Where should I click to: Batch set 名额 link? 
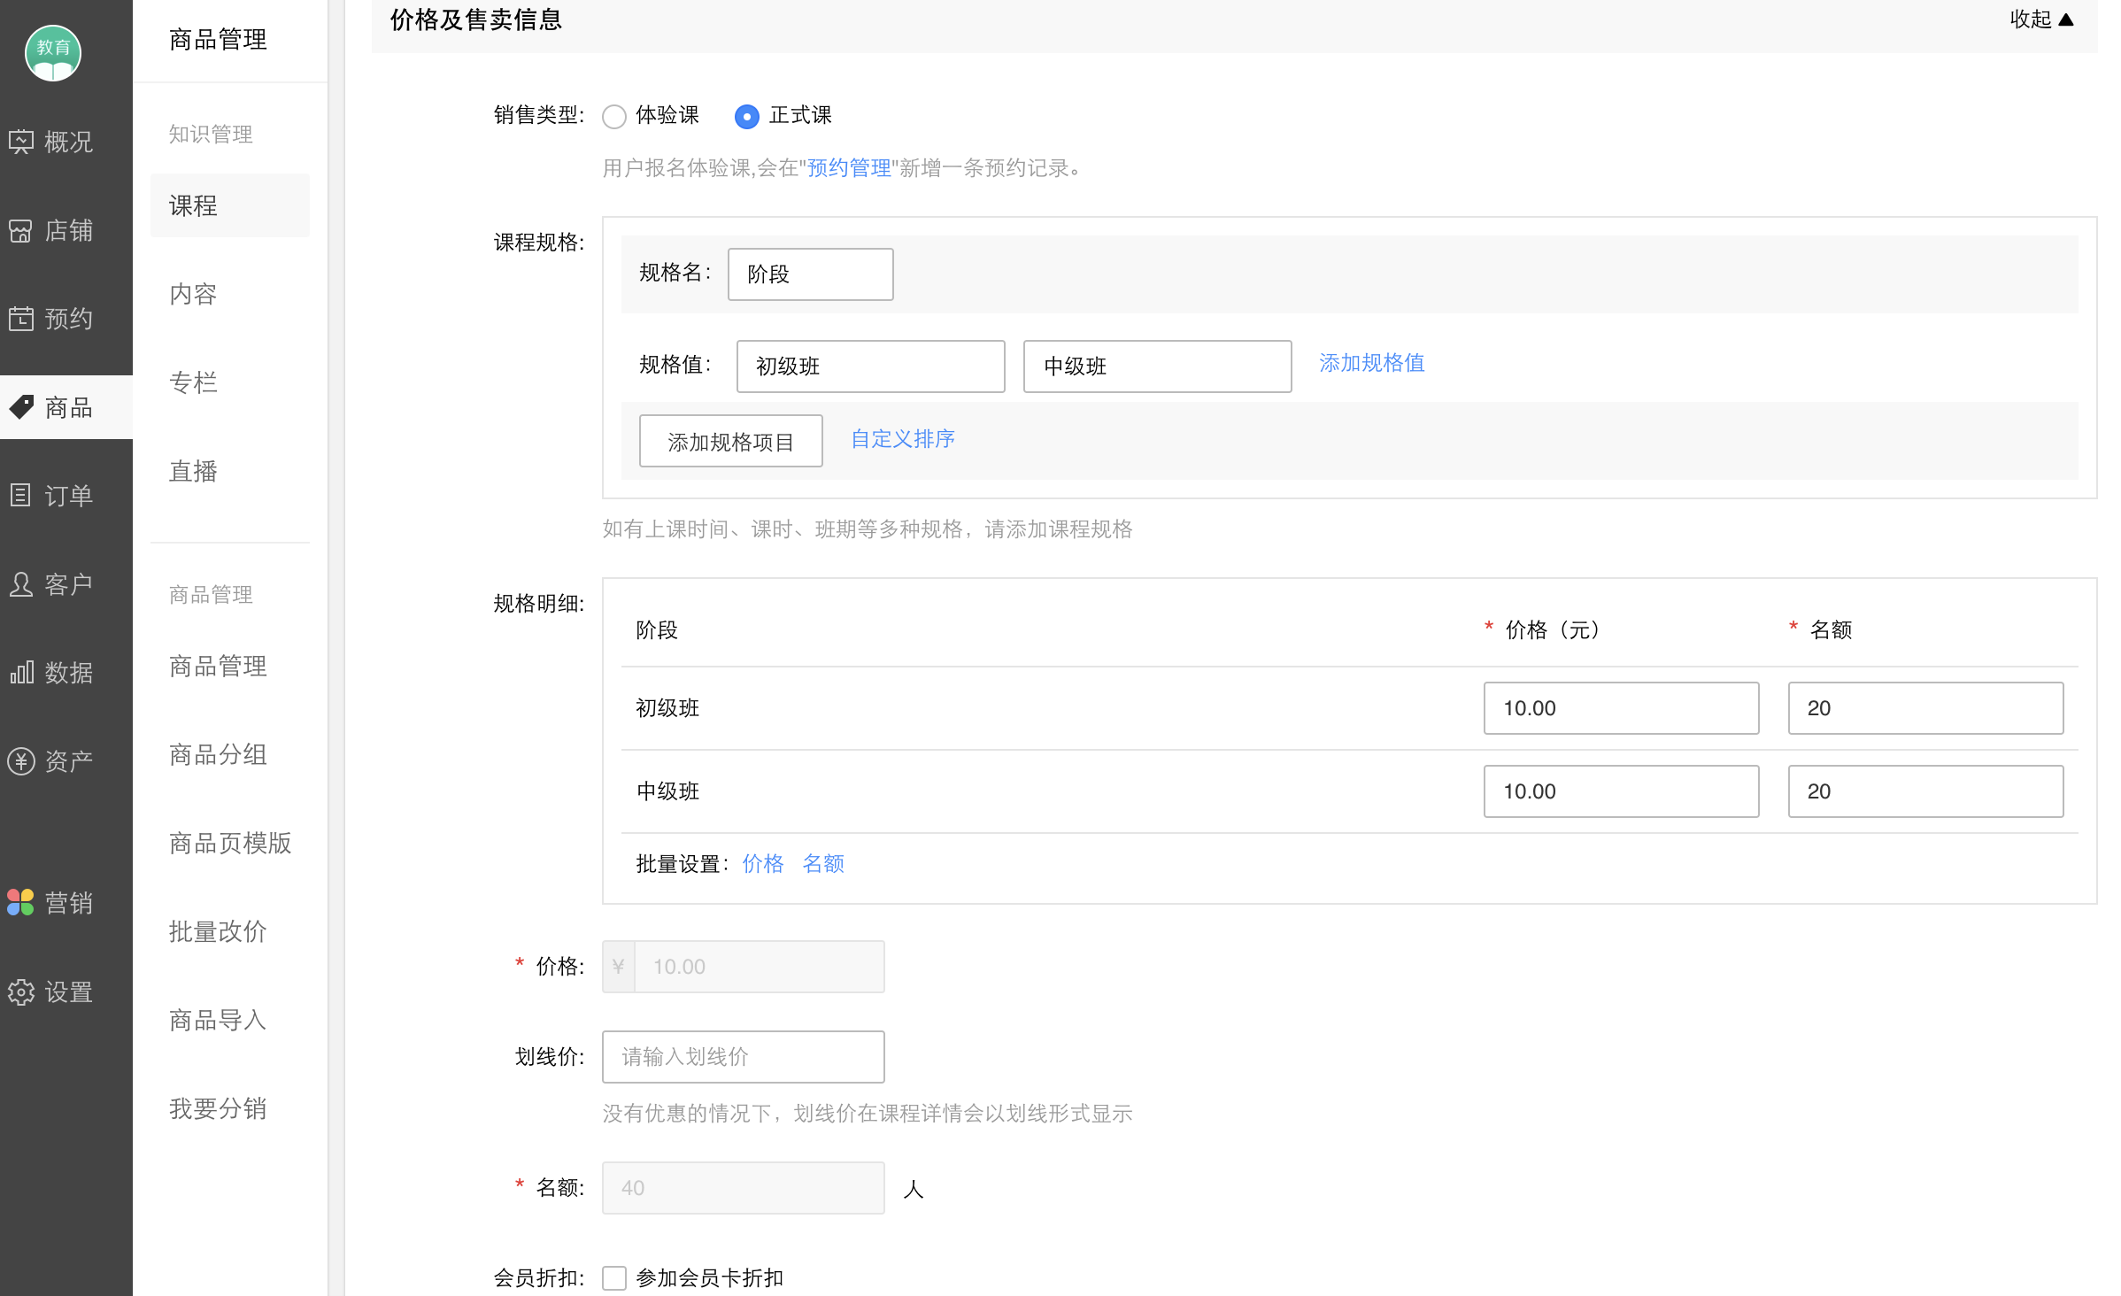pyautogui.click(x=823, y=864)
